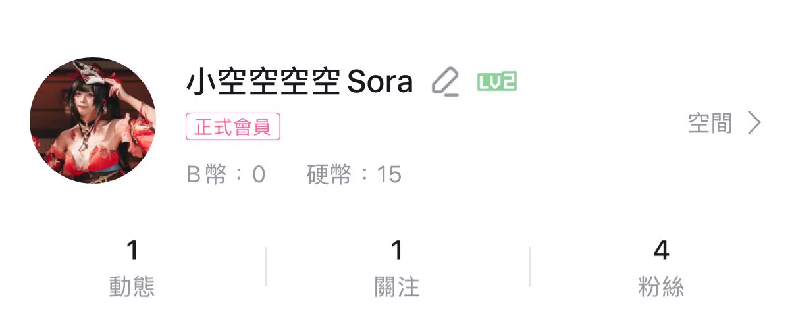
Task: Open the 粉絲 followers label
Action: (661, 287)
